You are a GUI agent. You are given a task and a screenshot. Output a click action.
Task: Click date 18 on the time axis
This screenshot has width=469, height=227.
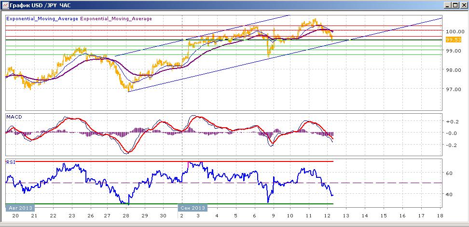(x=440, y=215)
